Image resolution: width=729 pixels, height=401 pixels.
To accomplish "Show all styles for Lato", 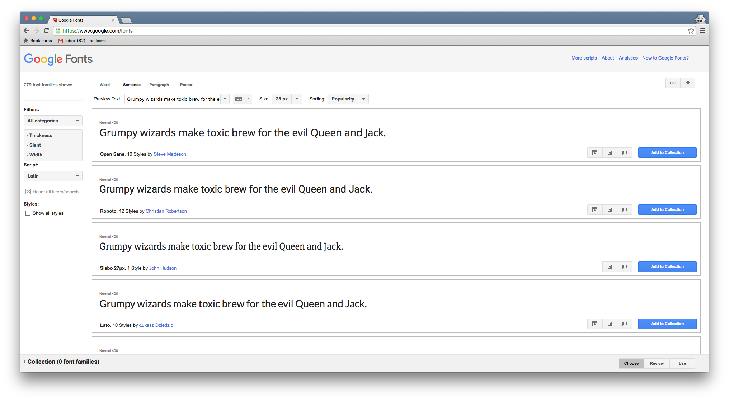I will (x=595, y=324).
